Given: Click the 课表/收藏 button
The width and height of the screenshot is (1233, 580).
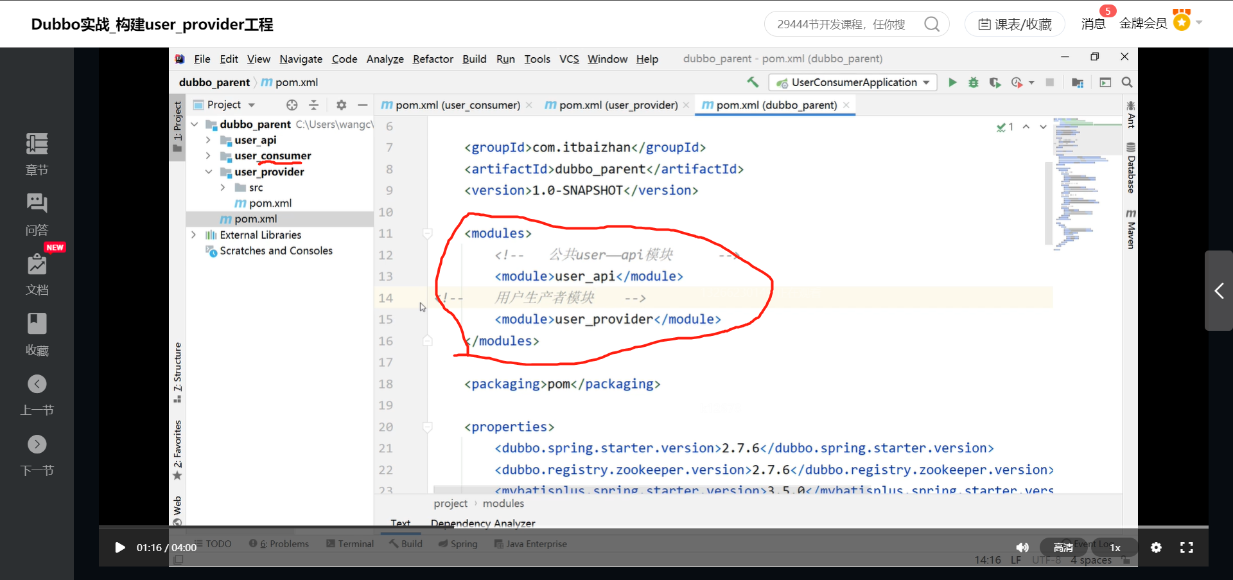Looking at the screenshot, I should (x=1015, y=24).
